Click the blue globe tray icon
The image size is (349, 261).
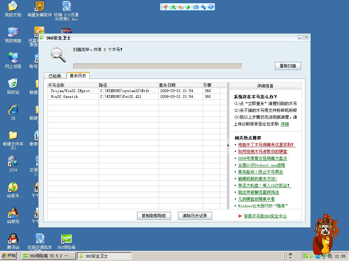click(318, 256)
